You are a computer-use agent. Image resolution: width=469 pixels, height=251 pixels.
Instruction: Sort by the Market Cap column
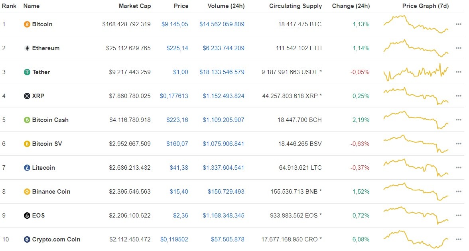pos(134,6)
